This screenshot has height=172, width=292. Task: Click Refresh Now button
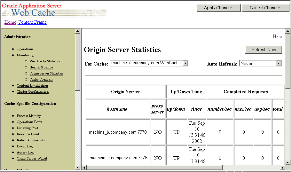click(x=264, y=50)
